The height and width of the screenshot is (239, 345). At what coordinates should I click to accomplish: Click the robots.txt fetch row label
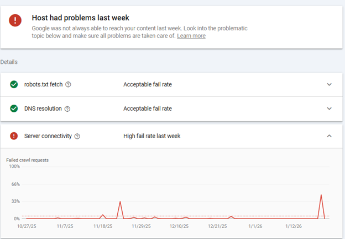[x=44, y=84]
